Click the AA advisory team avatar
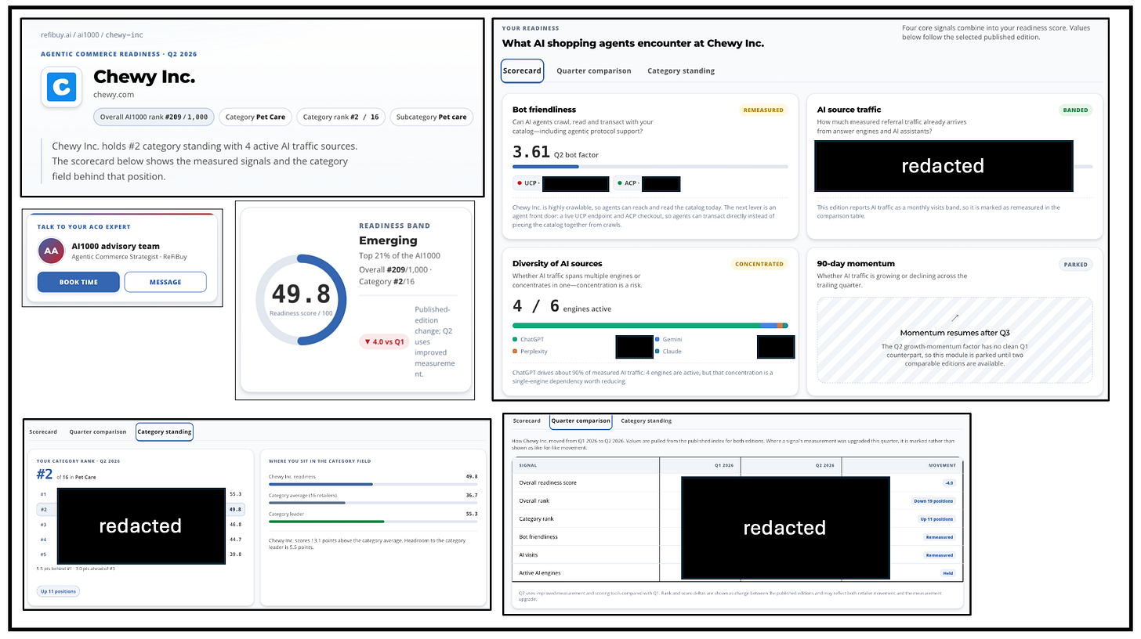1141x639 pixels. [x=51, y=251]
